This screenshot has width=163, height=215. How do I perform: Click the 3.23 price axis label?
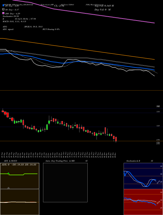[158, 126]
